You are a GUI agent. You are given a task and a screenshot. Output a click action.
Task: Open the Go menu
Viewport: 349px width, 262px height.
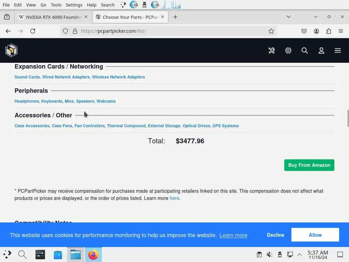point(43,5)
